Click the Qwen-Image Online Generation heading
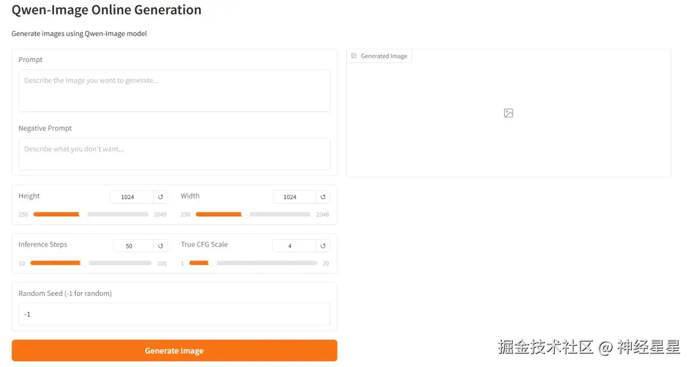Image resolution: width=692 pixels, height=367 pixels. click(106, 10)
